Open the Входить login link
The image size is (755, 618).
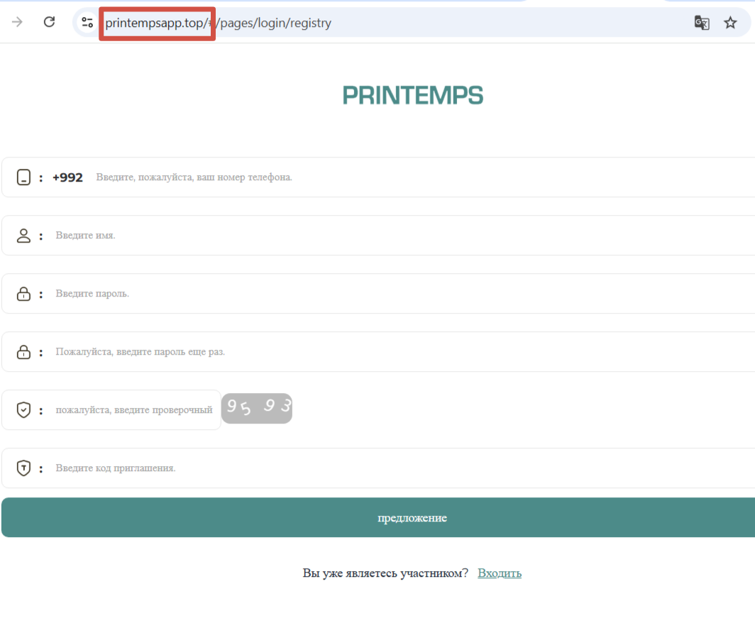click(x=500, y=573)
